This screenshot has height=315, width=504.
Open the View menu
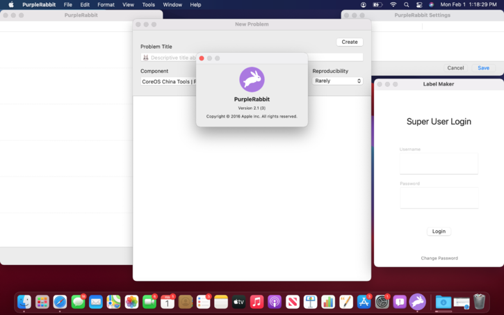tap(128, 4)
